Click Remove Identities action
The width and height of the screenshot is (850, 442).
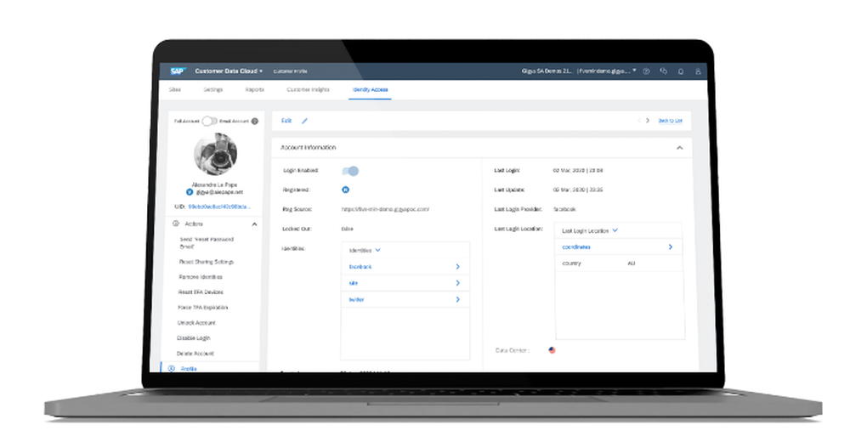[x=200, y=276]
